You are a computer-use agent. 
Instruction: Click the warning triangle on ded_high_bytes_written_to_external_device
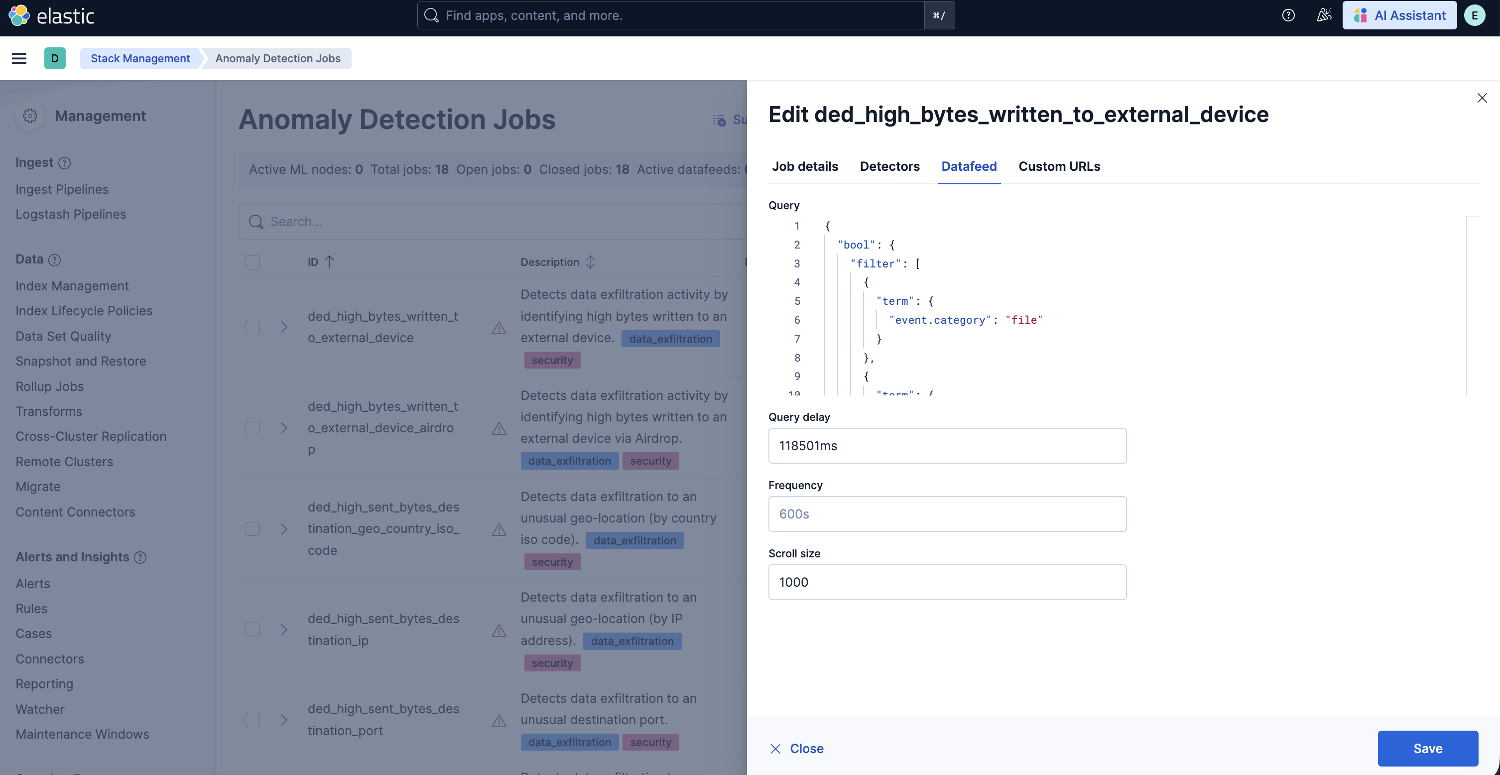tap(499, 328)
